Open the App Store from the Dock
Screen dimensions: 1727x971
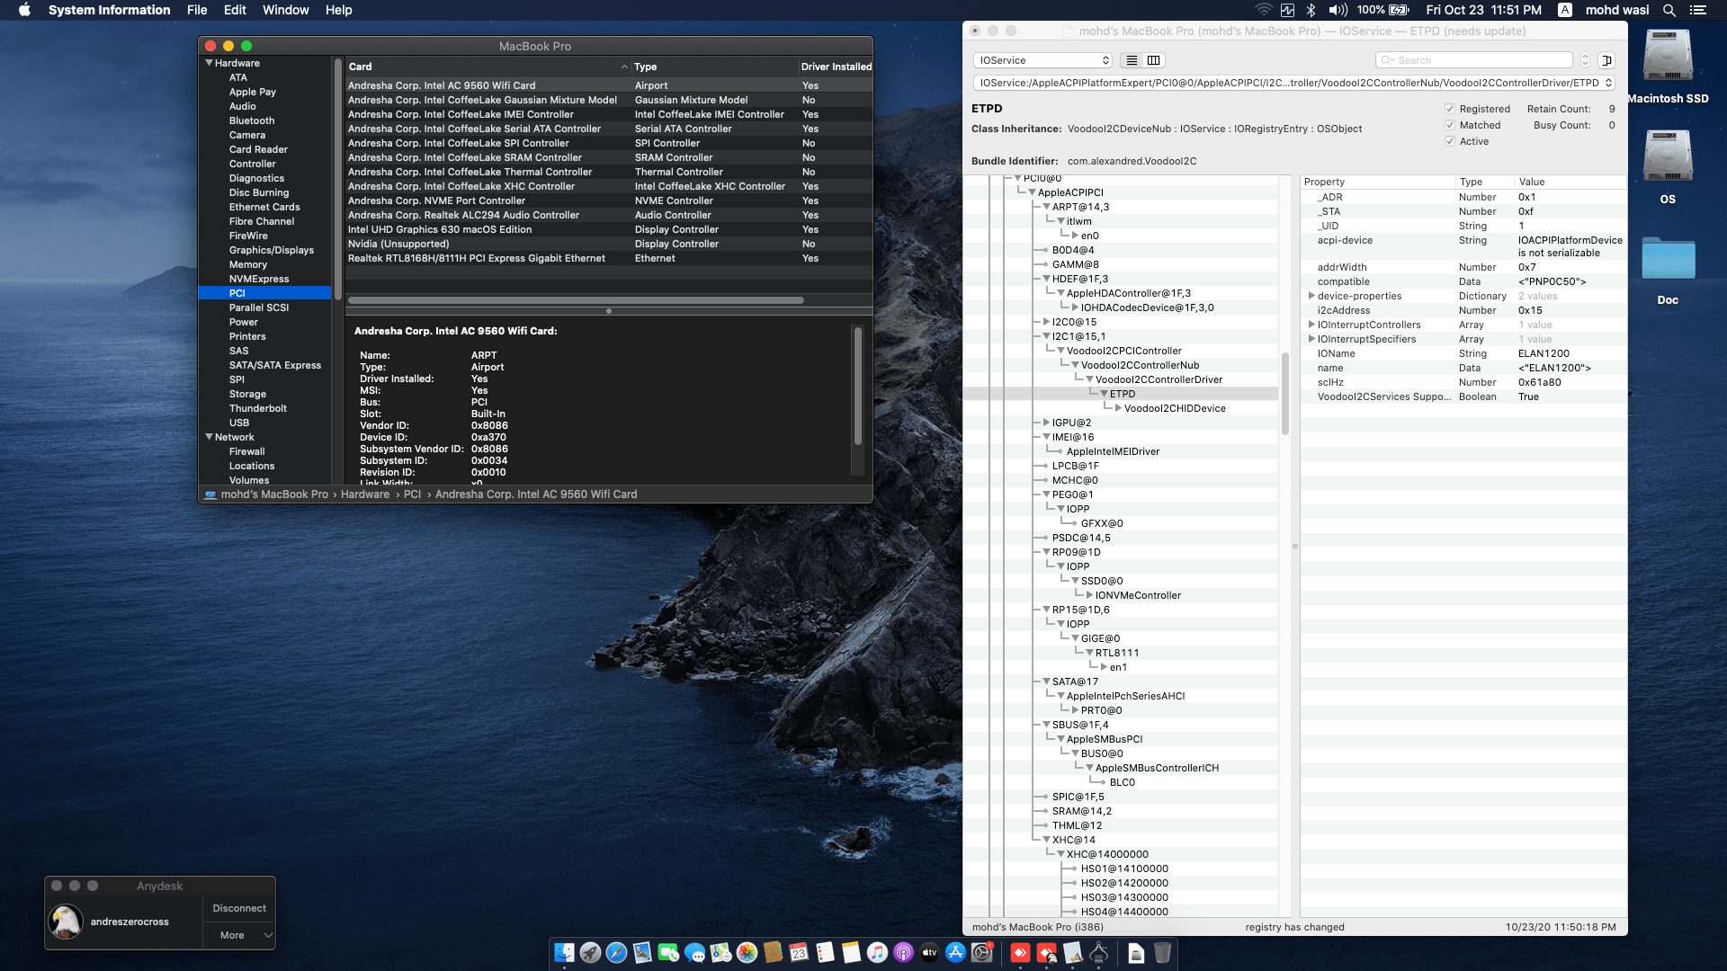tap(954, 953)
